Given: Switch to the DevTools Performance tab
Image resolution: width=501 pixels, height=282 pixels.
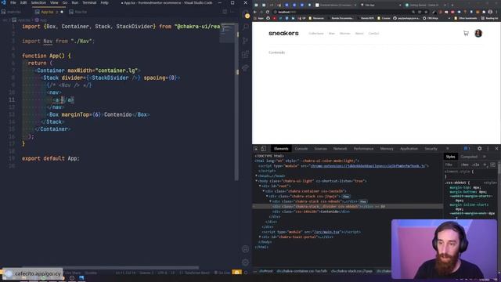Looking at the screenshot, I should coord(363,149).
